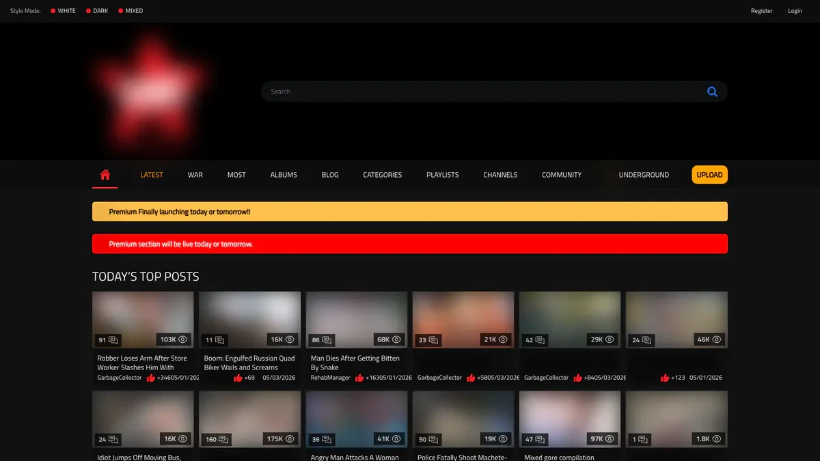Open the MOST navigation tab
The height and width of the screenshot is (461, 820).
point(236,175)
